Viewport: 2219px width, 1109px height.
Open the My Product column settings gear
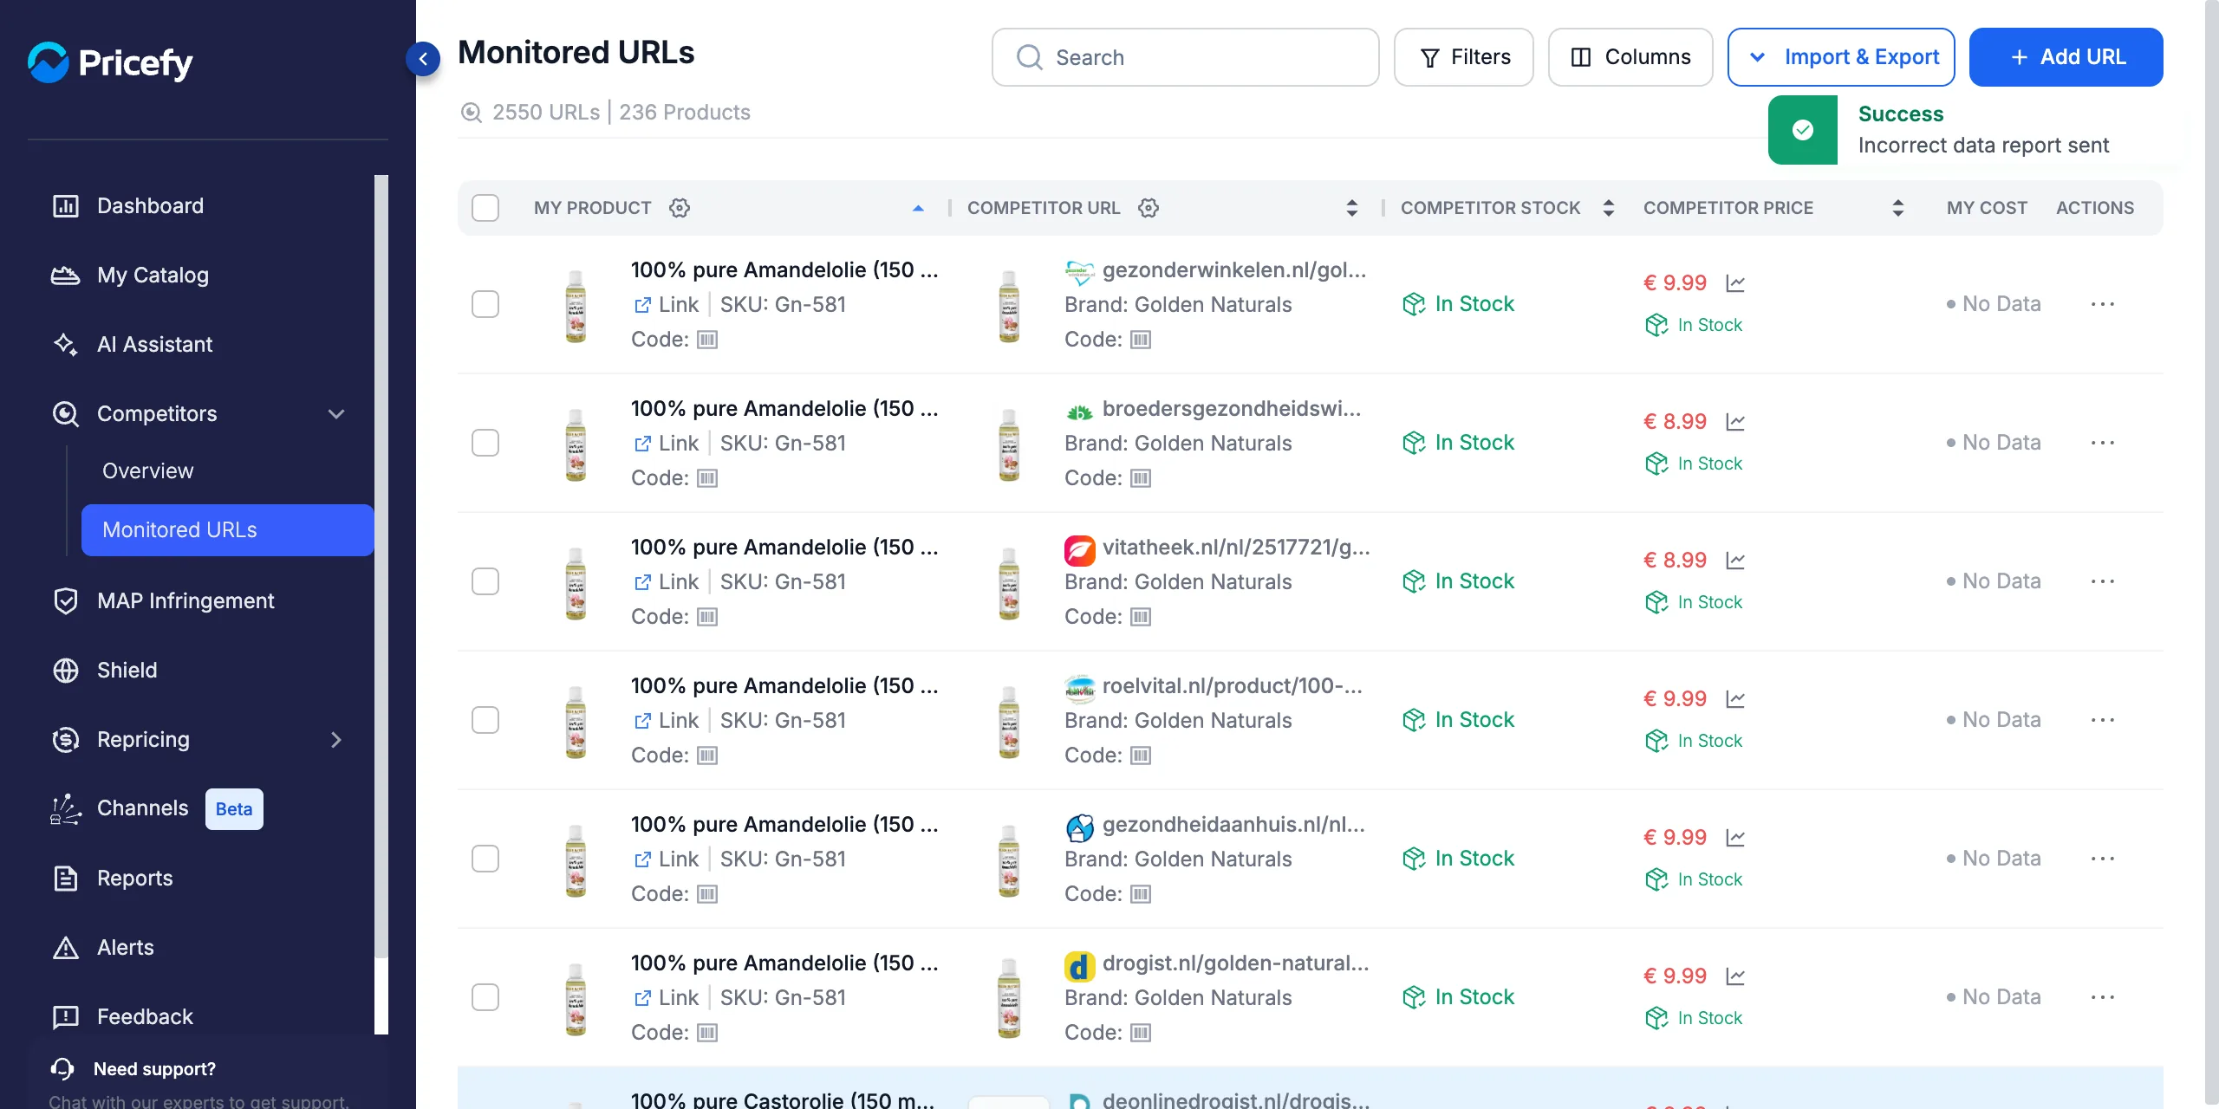click(680, 208)
